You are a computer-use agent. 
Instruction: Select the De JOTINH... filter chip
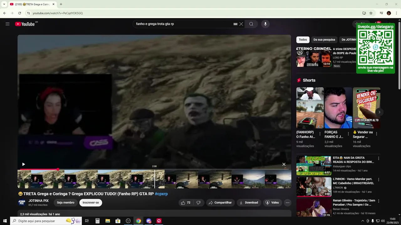[x=348, y=40]
